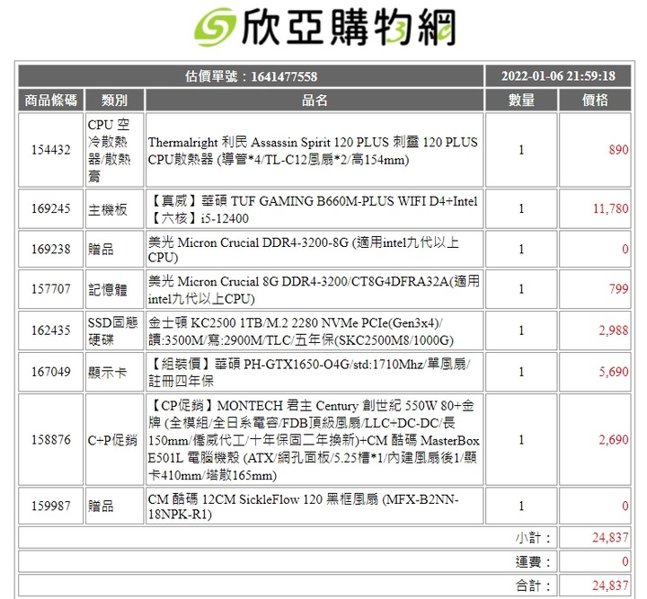Click the 價格 column header
The height and width of the screenshot is (599, 647).
pyautogui.click(x=595, y=101)
